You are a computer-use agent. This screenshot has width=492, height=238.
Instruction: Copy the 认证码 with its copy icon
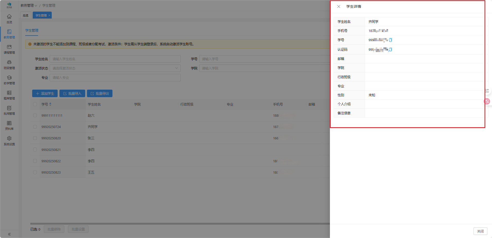[390, 49]
